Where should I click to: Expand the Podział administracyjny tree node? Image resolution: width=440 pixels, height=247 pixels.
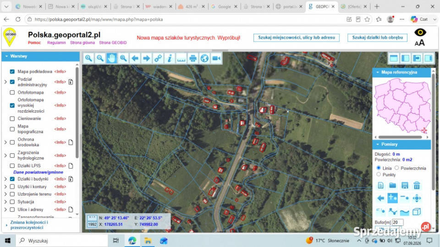click(5, 82)
